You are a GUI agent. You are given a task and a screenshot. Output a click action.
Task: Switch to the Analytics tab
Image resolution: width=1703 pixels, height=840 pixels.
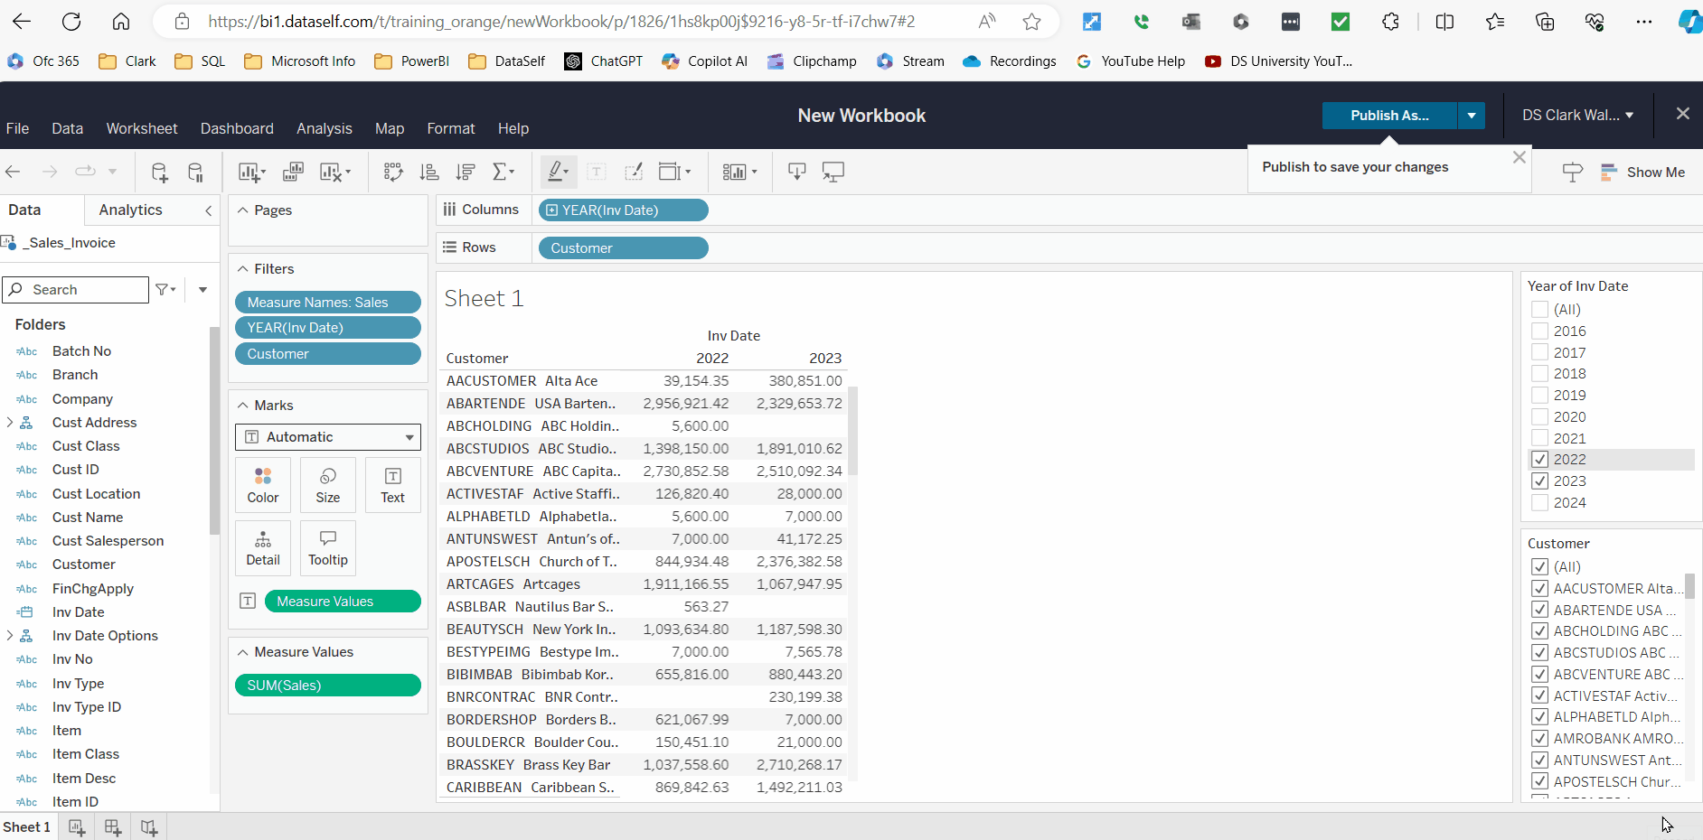[x=130, y=210]
